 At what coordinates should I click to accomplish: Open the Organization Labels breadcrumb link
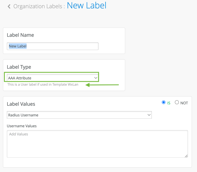pos(39,6)
